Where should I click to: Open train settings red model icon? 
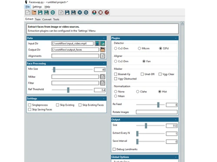(101, 13)
